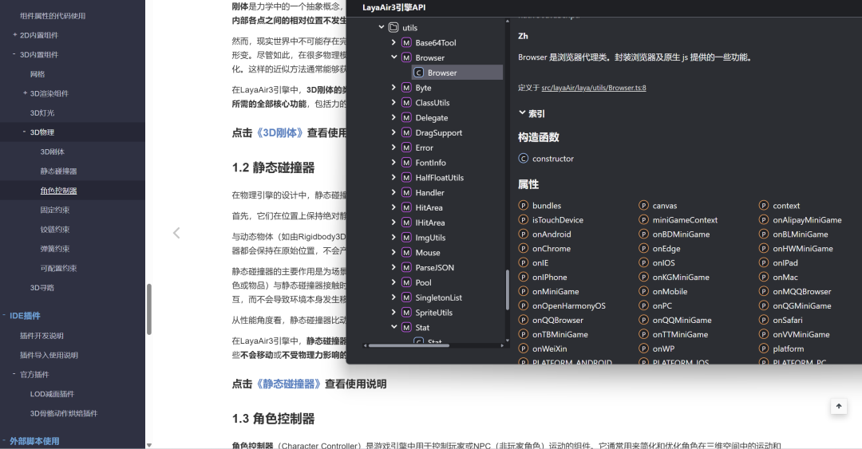This screenshot has width=862, height=449.
Task: Select 角色控制器 in the sidebar
Action: [x=58, y=191]
